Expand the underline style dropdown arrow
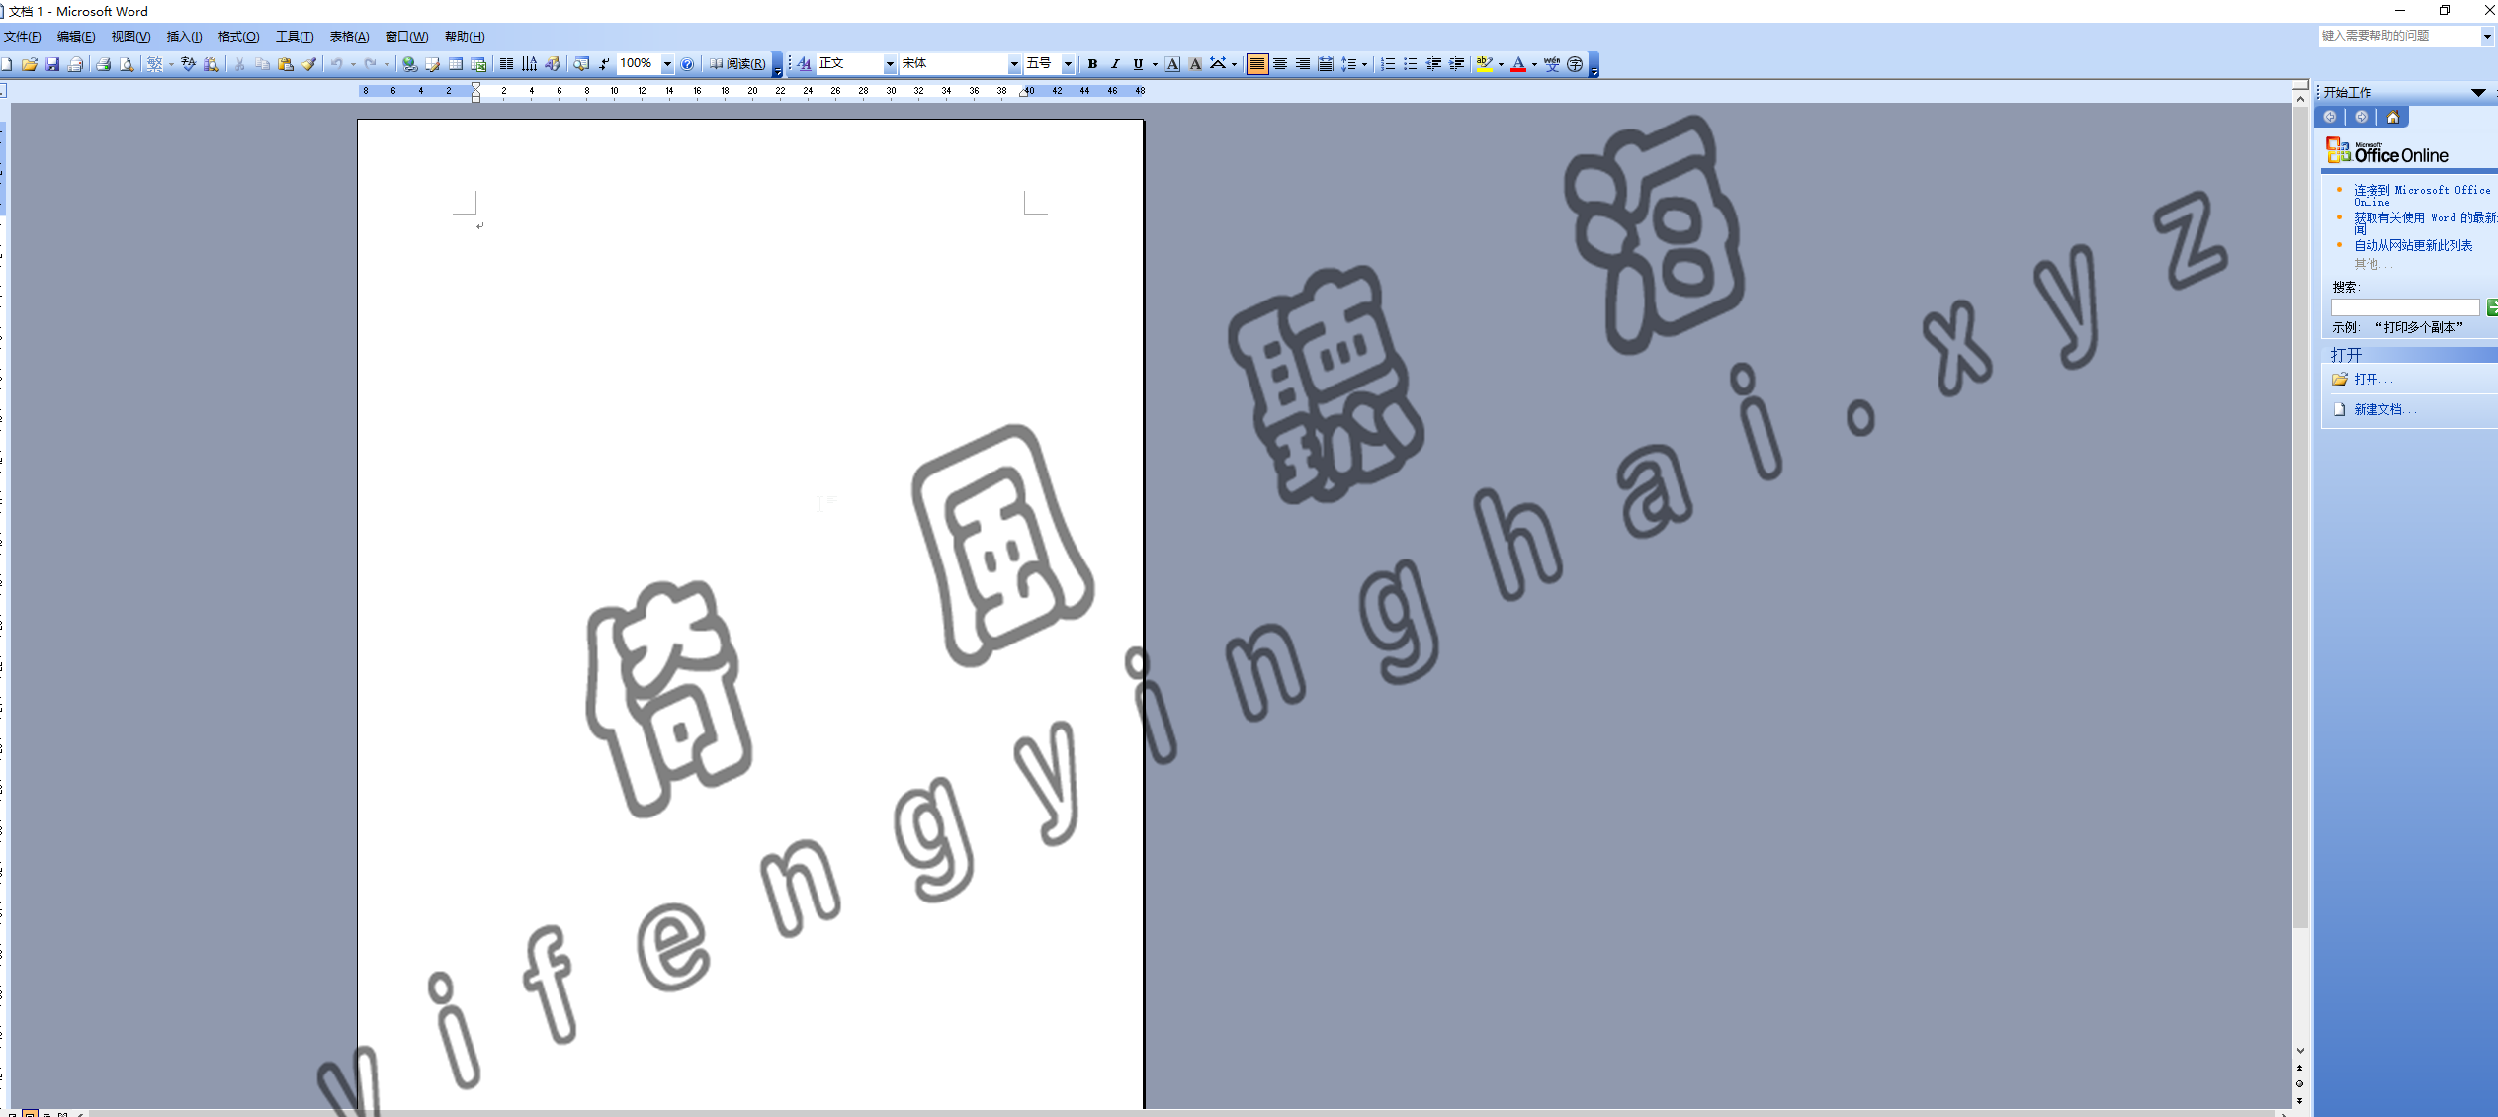The height and width of the screenshot is (1117, 2498). 1155,64
